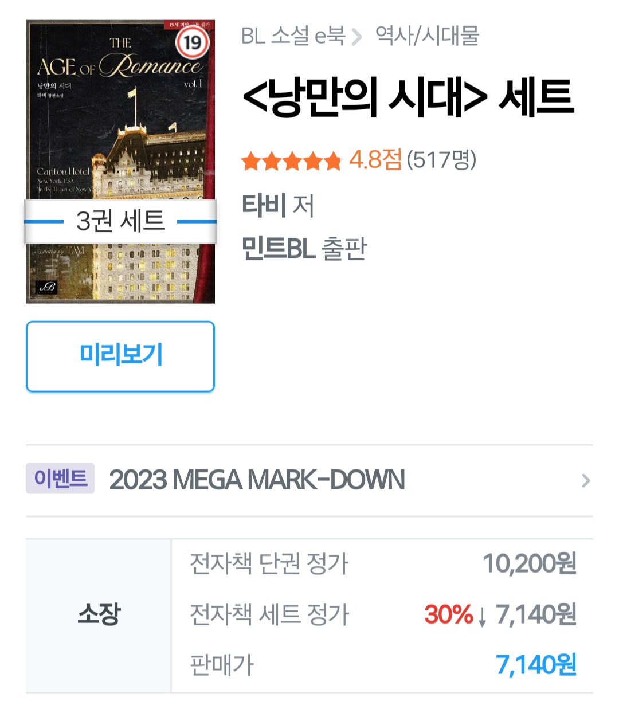Click the breadcrumb chevron separator icon

point(357,37)
